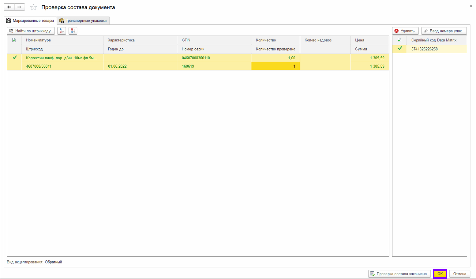Click the Удалить button
This screenshot has height=279, width=476.
pos(405,31)
